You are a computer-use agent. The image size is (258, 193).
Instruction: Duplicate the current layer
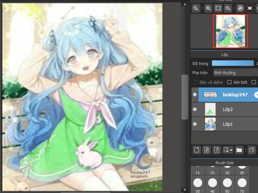click(x=252, y=150)
